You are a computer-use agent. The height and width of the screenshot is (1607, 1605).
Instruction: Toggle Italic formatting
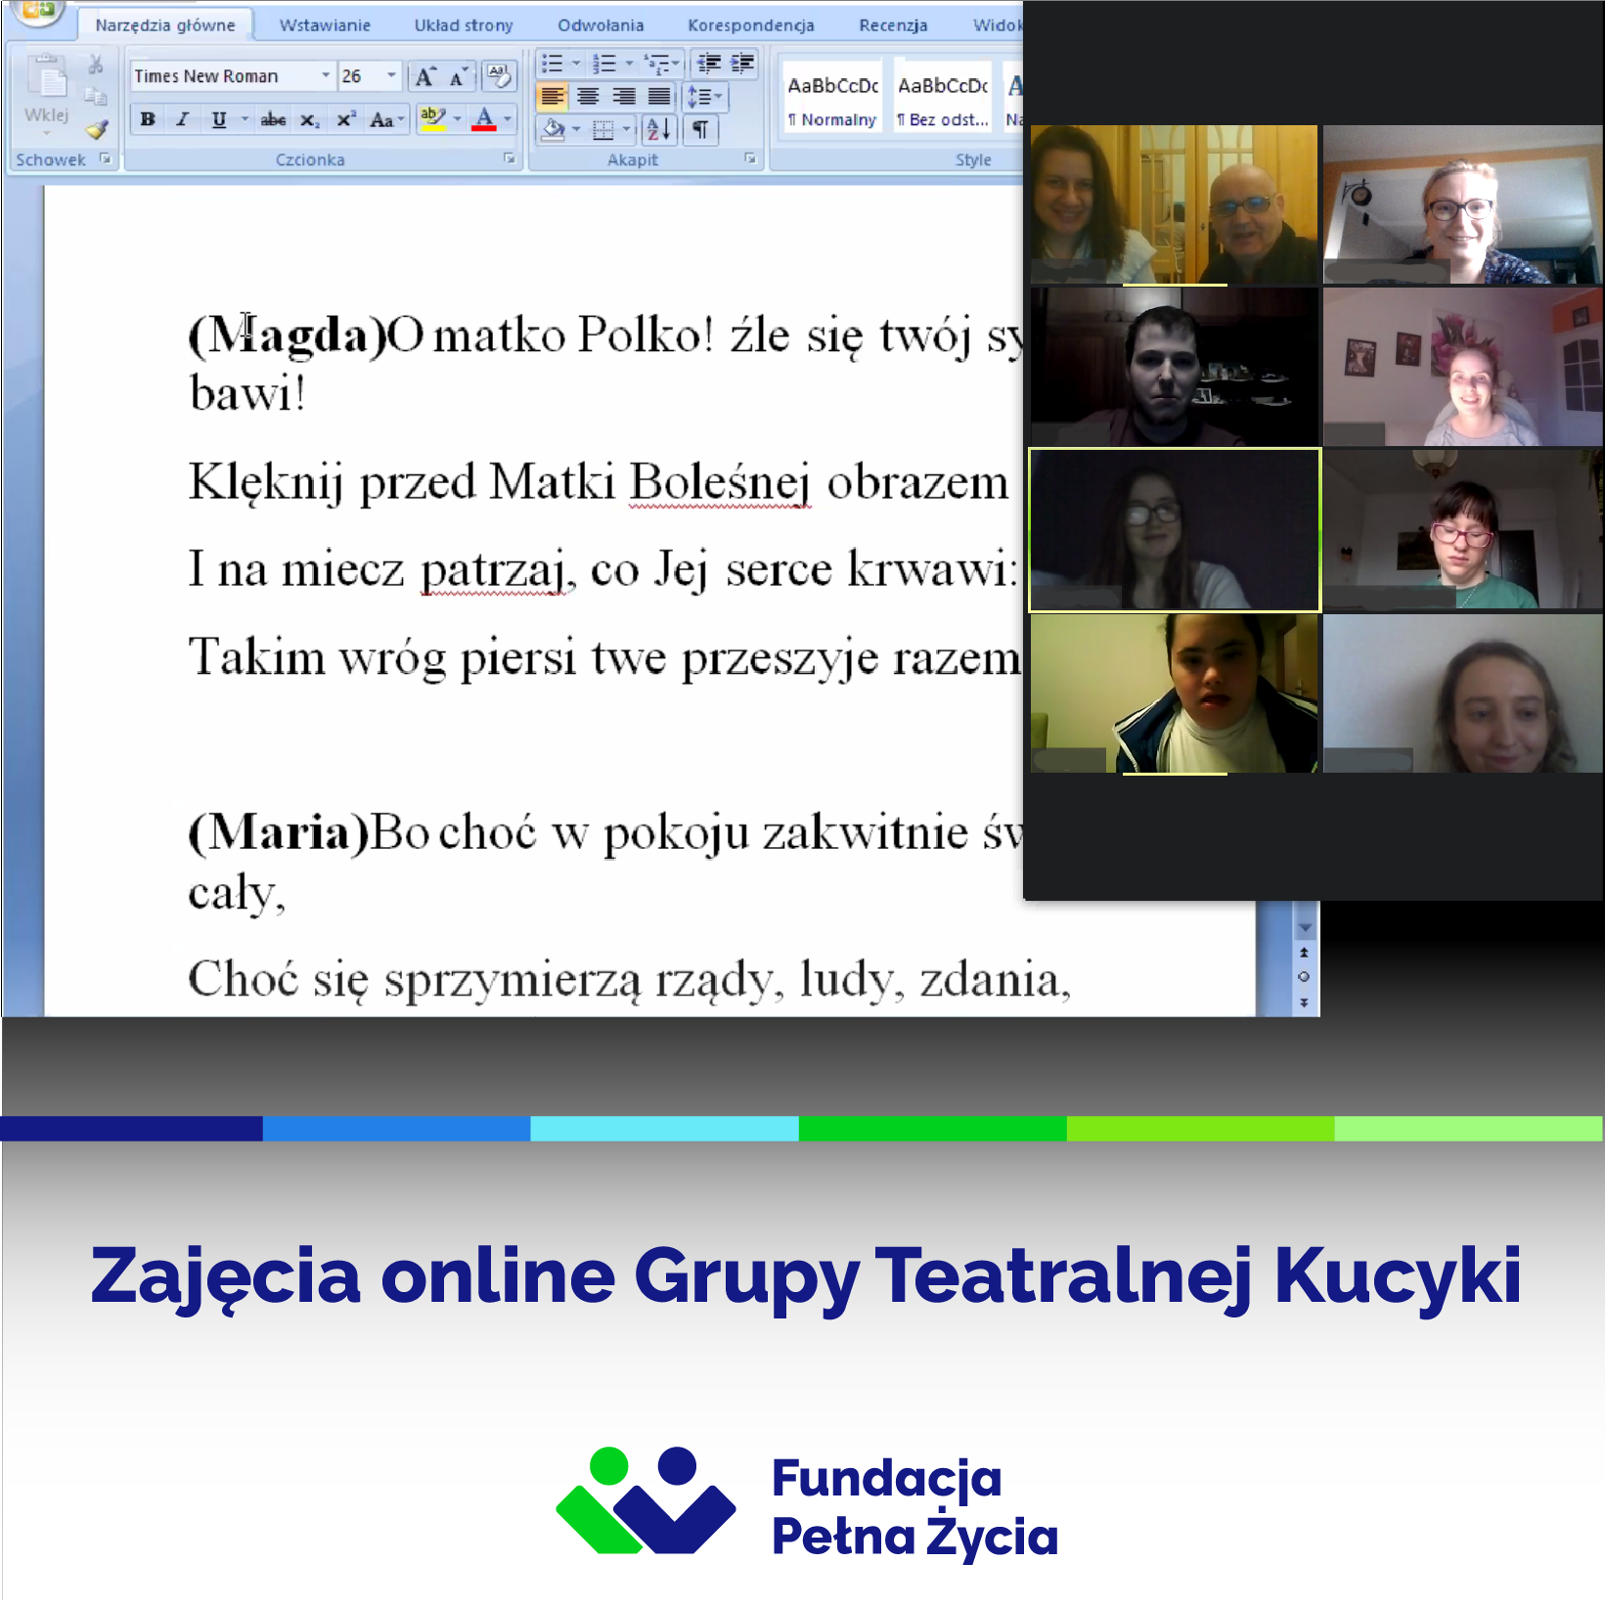(182, 119)
